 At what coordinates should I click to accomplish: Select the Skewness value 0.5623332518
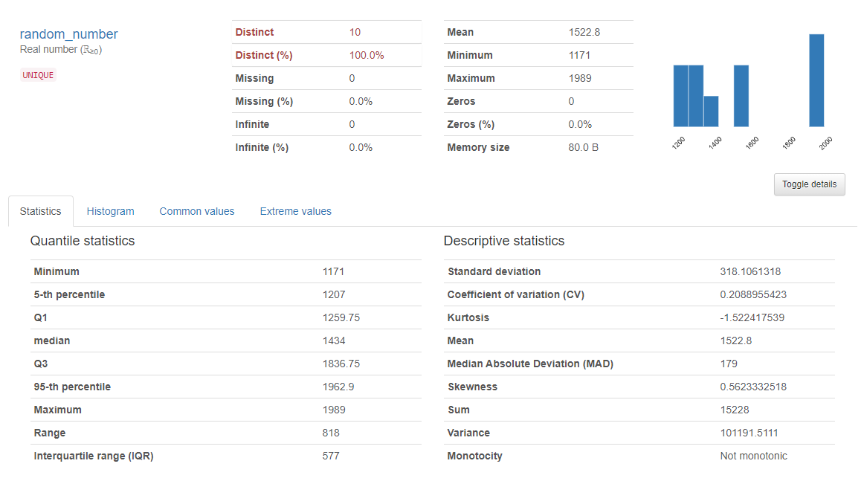(x=752, y=387)
